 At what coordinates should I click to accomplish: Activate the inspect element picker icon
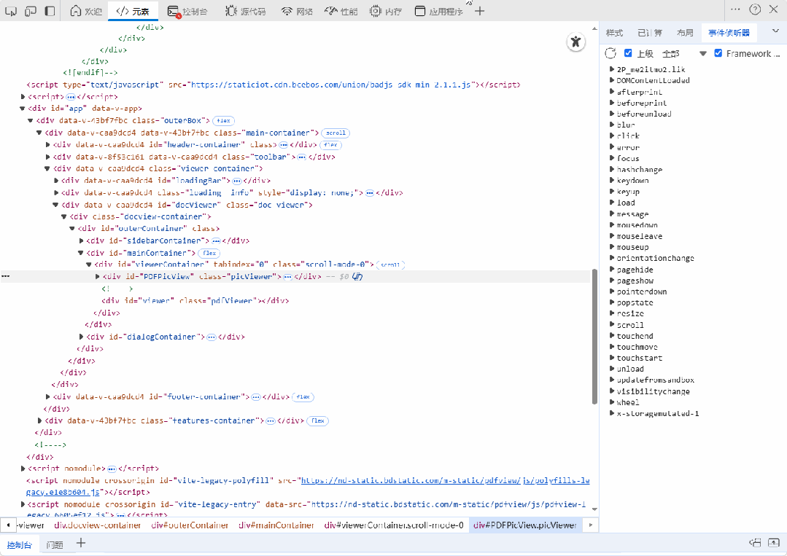coord(12,11)
